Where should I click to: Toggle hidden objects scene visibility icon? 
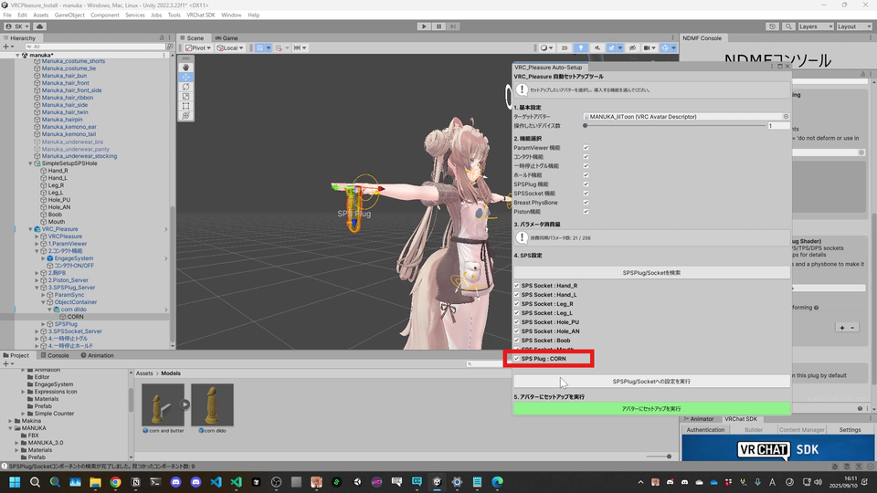click(x=632, y=48)
